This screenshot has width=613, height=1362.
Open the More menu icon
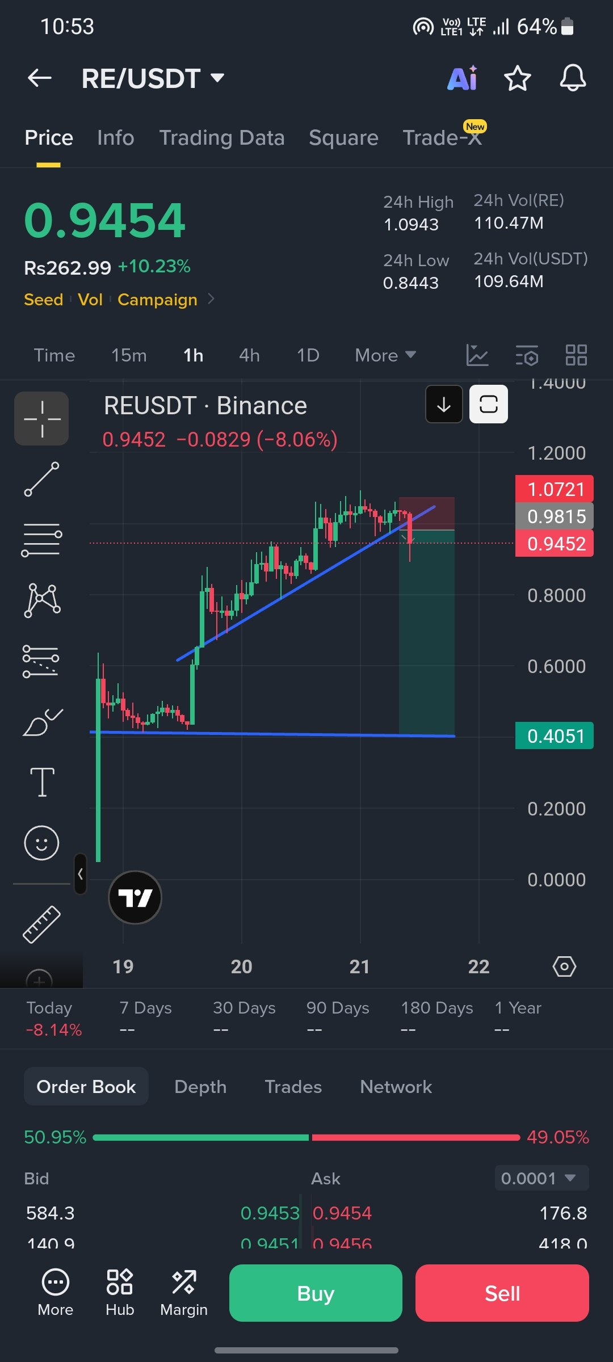[56, 1293]
